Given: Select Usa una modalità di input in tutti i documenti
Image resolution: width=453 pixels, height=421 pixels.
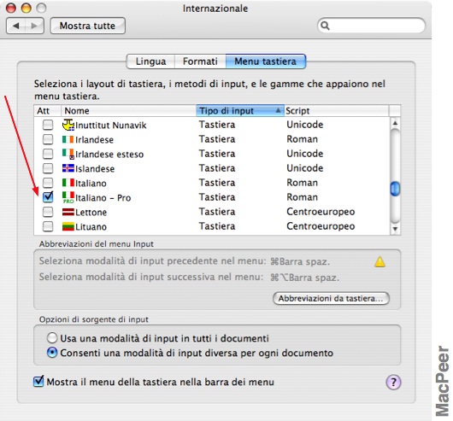Looking at the screenshot, I should [52, 338].
